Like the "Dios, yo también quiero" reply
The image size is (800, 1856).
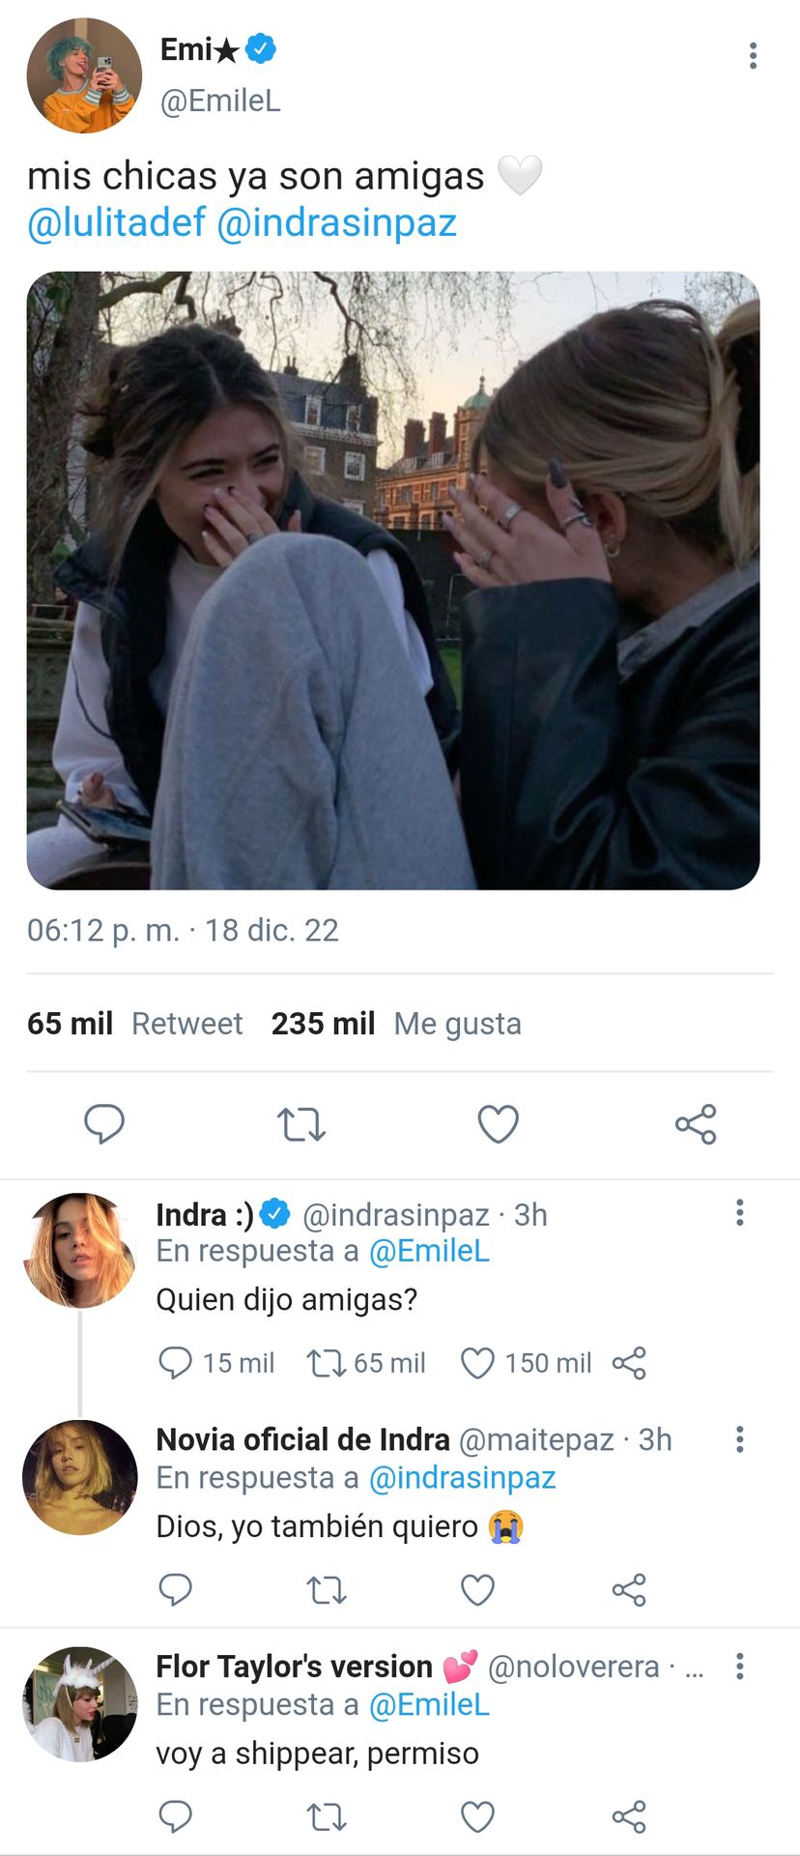[x=477, y=1590]
